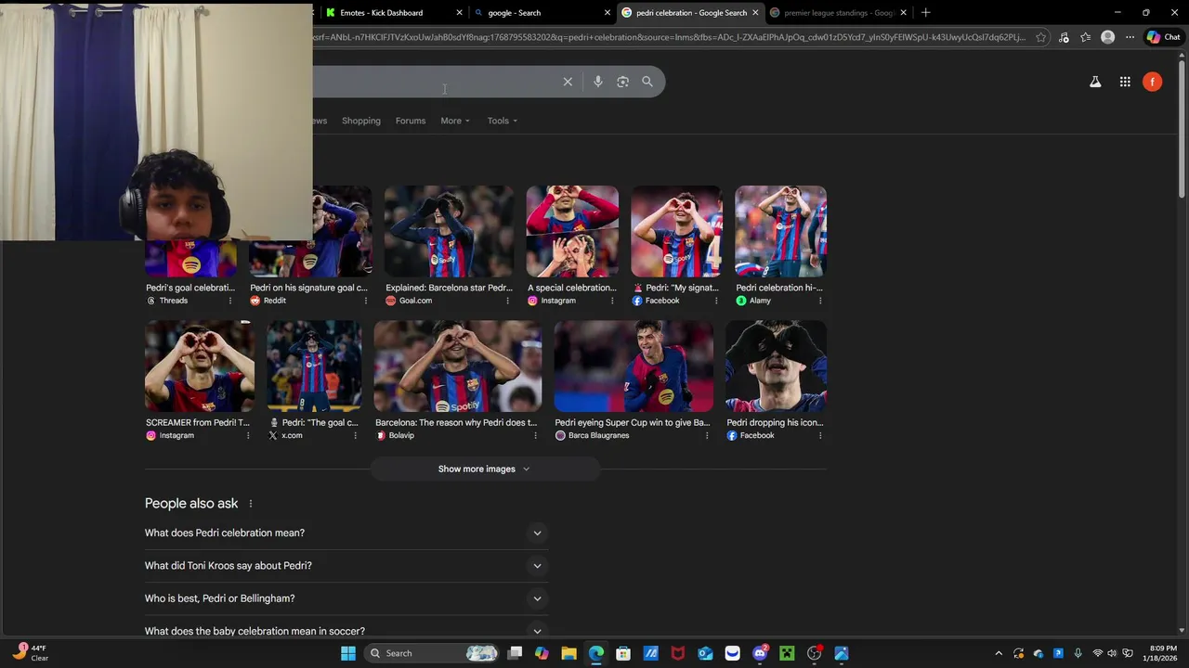Open Google account avatar 'f'
This screenshot has height=668, width=1189.
tap(1152, 82)
